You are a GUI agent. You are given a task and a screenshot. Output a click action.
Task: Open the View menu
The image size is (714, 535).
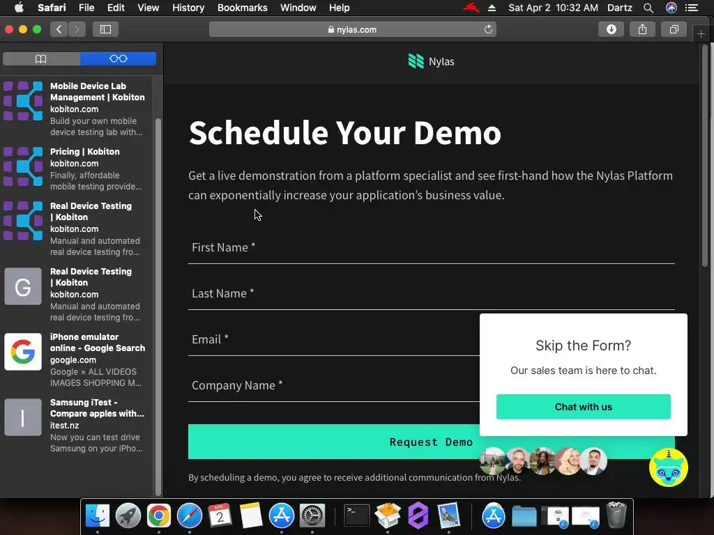click(x=149, y=8)
